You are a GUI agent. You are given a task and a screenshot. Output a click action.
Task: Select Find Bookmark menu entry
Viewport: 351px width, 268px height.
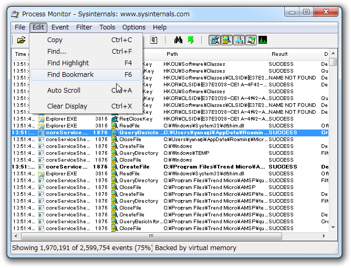click(x=86, y=75)
